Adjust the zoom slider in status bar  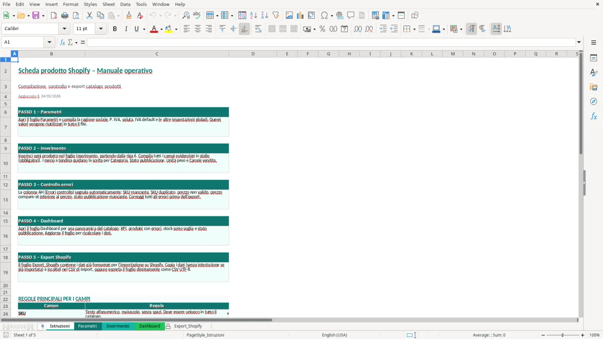(563, 335)
